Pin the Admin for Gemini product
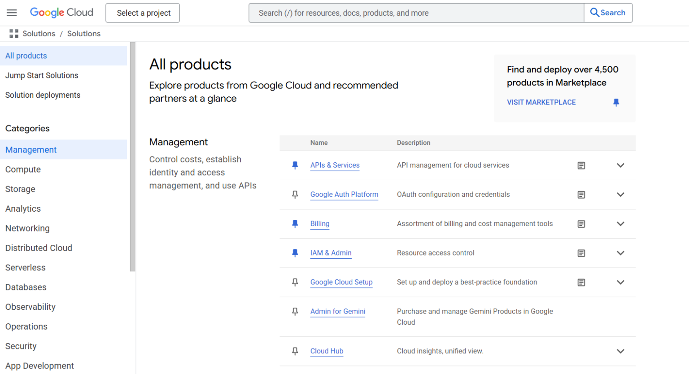 (295, 311)
